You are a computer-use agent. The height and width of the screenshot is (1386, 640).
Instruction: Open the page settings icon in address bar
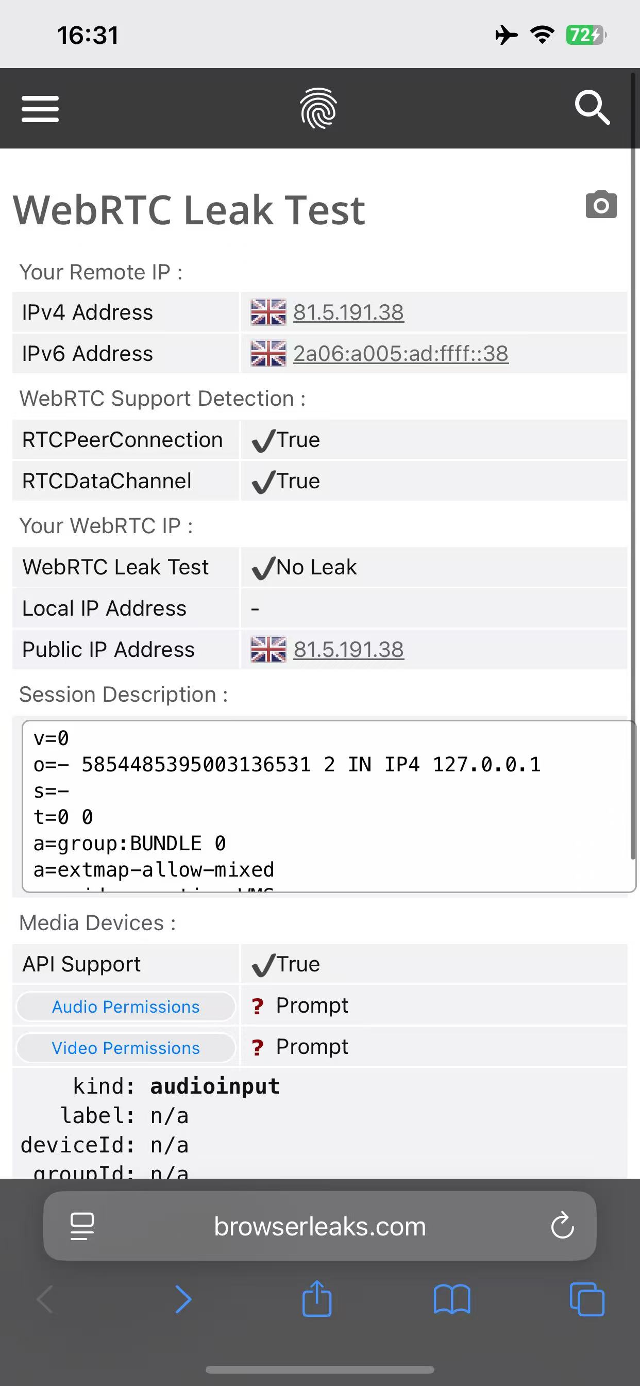pos(82,1227)
